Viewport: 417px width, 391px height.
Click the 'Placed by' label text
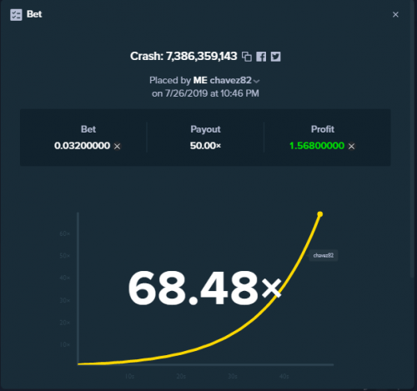(170, 80)
